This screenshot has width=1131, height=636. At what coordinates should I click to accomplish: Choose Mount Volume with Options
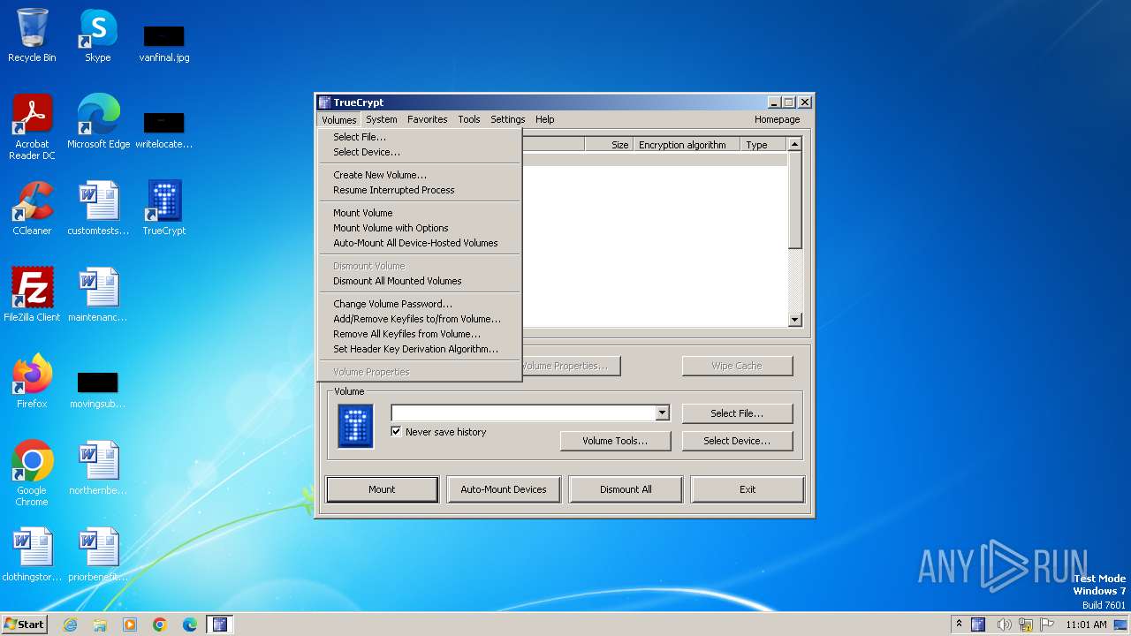pos(420,228)
